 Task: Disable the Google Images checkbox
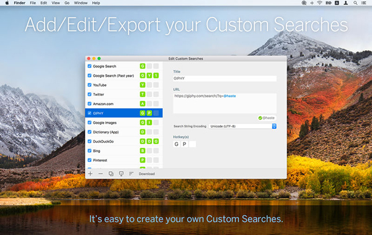point(89,122)
